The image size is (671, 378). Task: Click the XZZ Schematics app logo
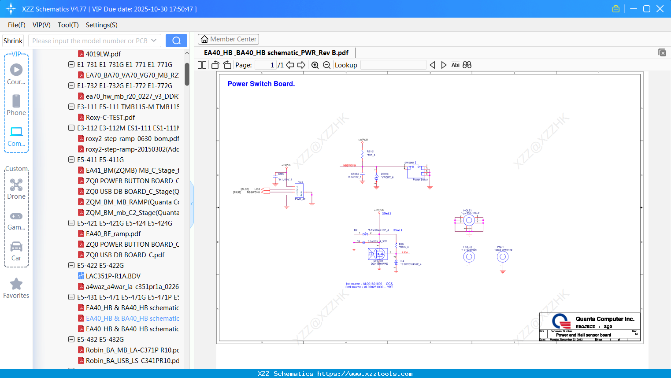(x=11, y=9)
